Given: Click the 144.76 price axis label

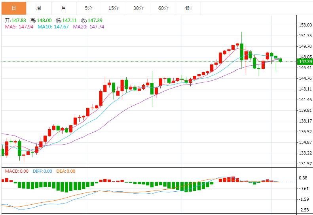Looking at the screenshot, I should pos(305,78).
